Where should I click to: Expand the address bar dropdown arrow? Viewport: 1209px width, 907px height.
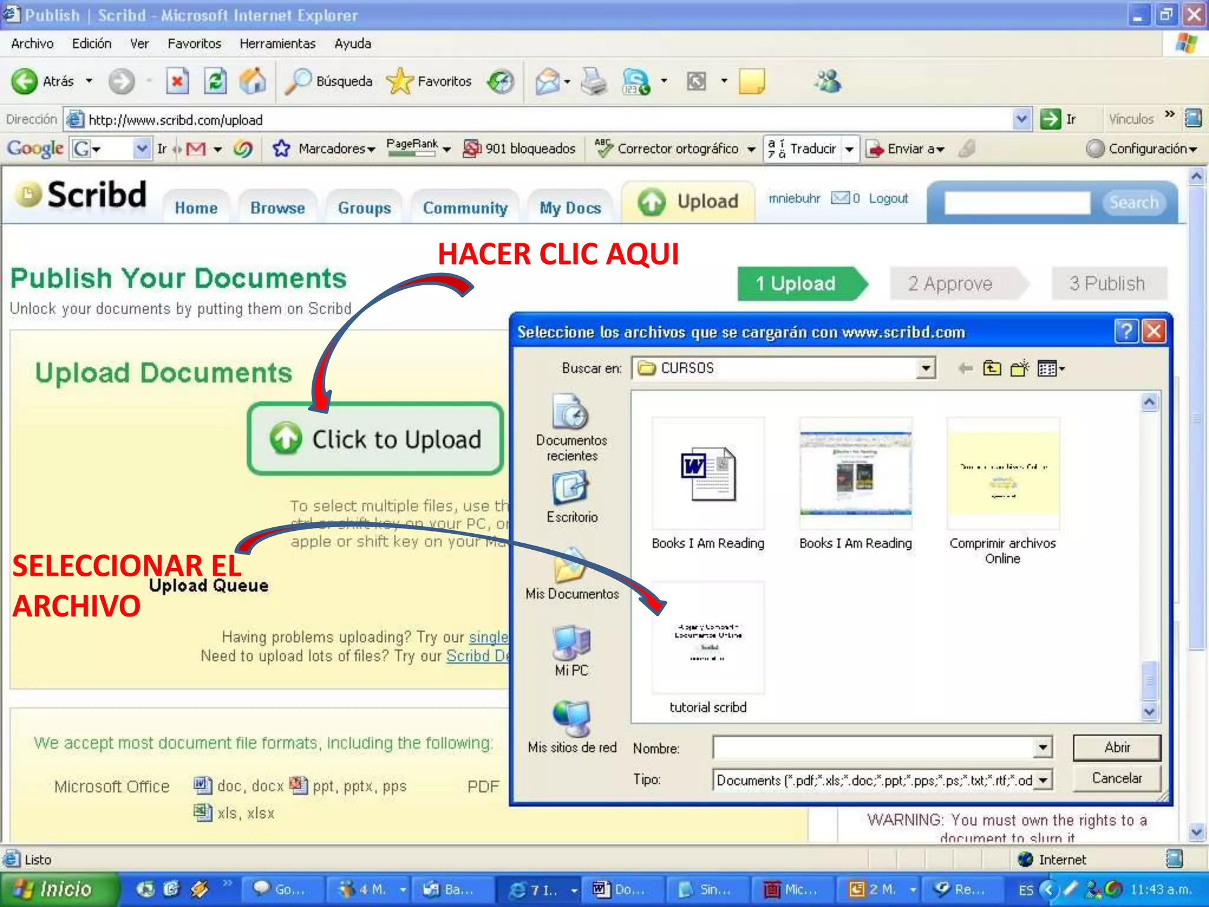click(1022, 119)
